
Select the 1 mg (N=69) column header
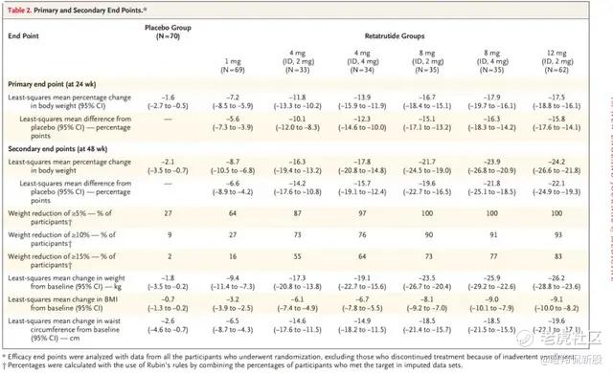(x=233, y=66)
